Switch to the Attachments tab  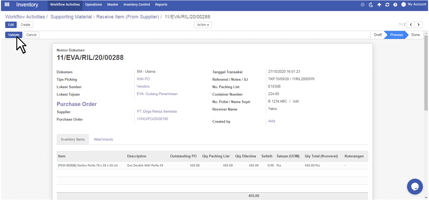click(103, 139)
